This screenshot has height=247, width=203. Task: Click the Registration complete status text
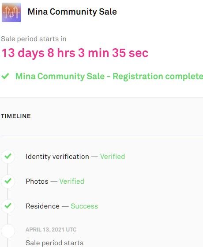click(x=109, y=77)
